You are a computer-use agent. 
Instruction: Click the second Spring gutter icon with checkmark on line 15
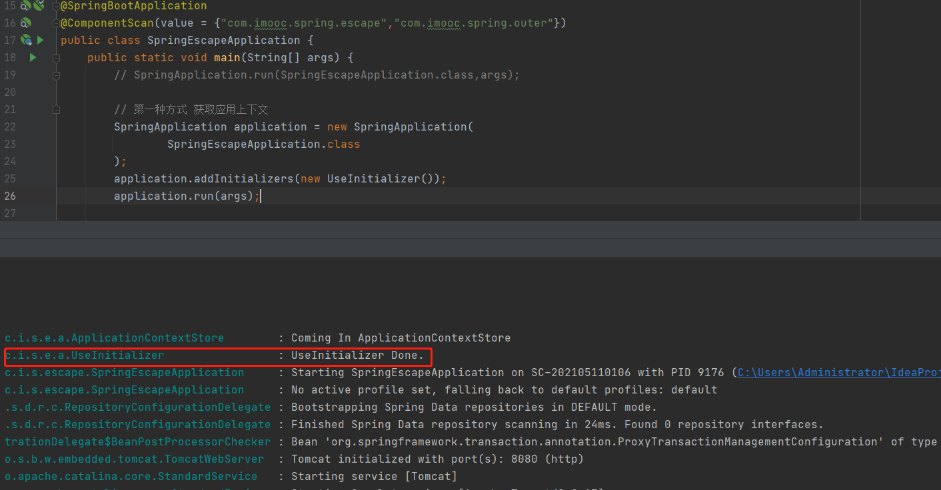(x=39, y=5)
